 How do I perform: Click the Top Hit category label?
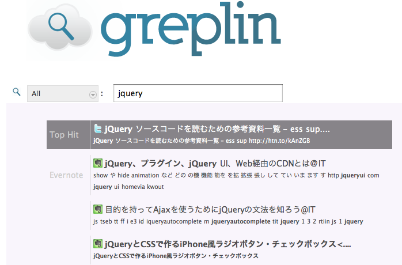point(64,135)
